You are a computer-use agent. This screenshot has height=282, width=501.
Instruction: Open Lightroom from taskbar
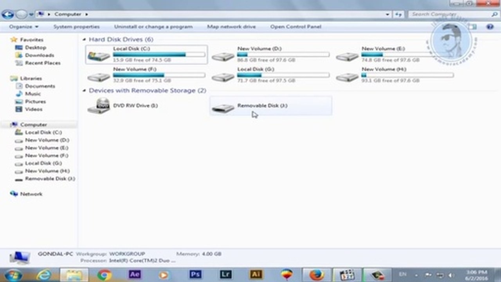click(225, 274)
